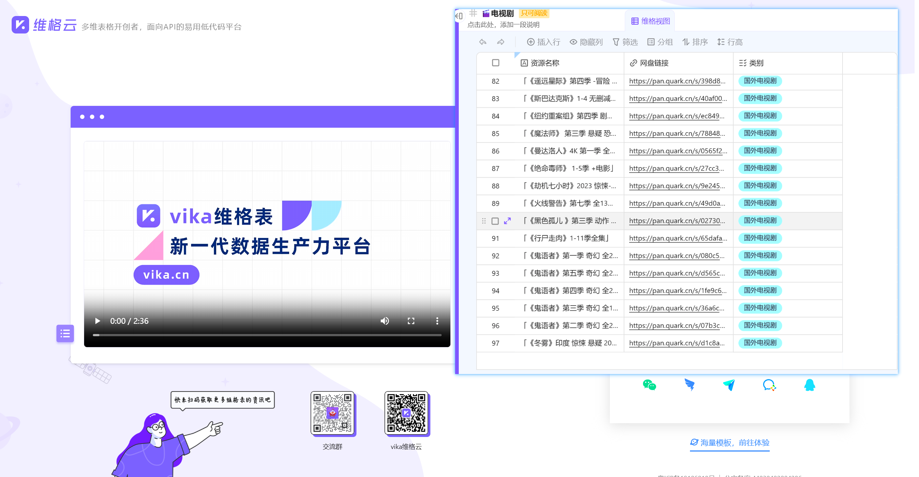This screenshot has height=477, width=919.
Task: Switch to the 维格视图 tab
Action: 650,21
